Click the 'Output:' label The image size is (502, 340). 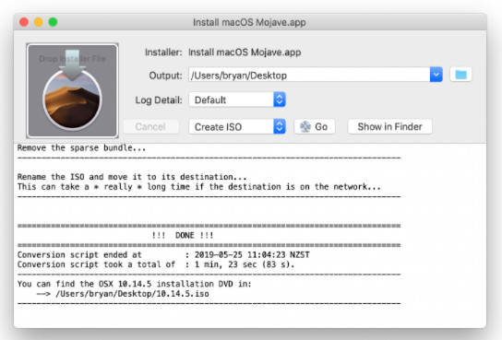(165, 76)
